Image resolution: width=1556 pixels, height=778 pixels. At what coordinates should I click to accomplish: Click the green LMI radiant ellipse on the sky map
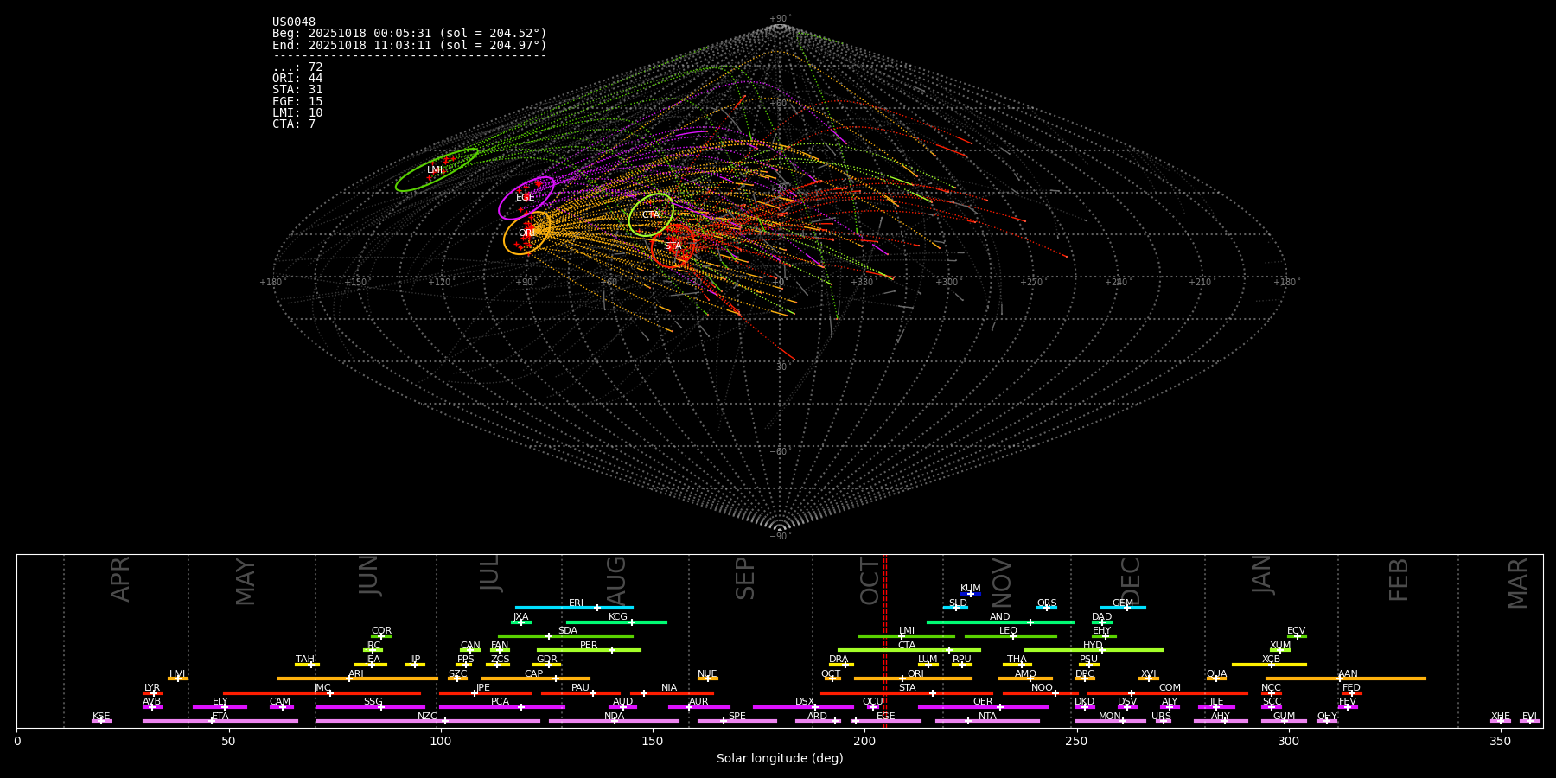pos(437,169)
